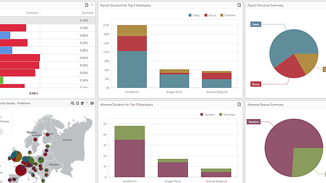Click layers icon on map panel
Image resolution: width=326 pixels, height=183 pixels.
coord(82,103)
